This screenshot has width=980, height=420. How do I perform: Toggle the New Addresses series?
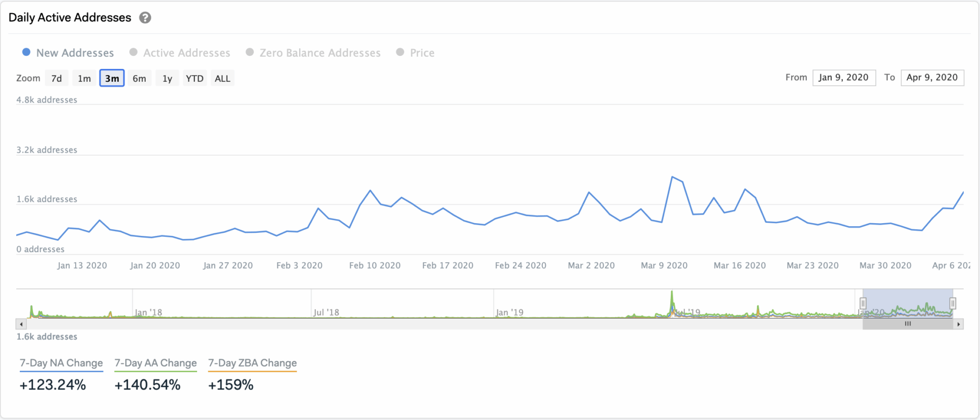[x=68, y=53]
